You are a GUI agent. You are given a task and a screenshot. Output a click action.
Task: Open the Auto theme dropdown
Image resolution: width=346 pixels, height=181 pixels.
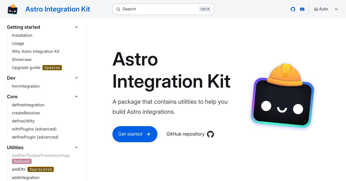326,9
